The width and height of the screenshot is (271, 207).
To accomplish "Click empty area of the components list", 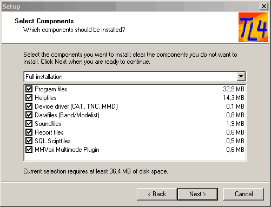I will (x=135, y=157).
